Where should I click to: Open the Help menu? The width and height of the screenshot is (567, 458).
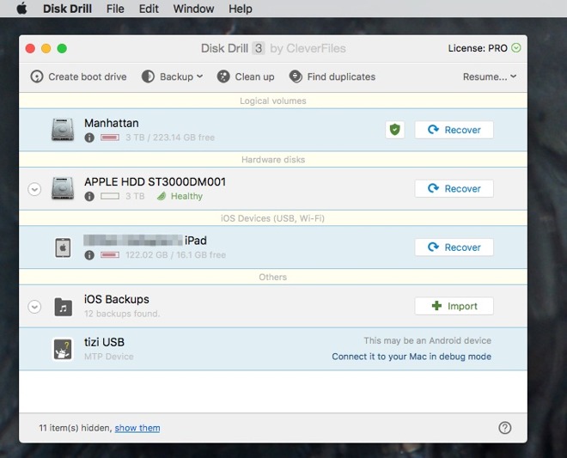point(240,9)
